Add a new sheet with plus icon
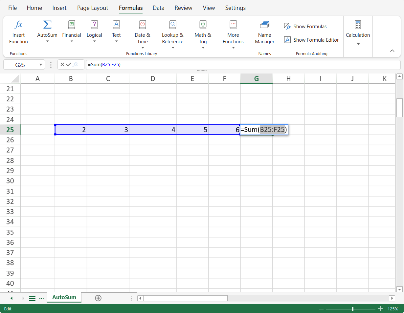Viewport: 404px width, 313px height. click(x=98, y=298)
